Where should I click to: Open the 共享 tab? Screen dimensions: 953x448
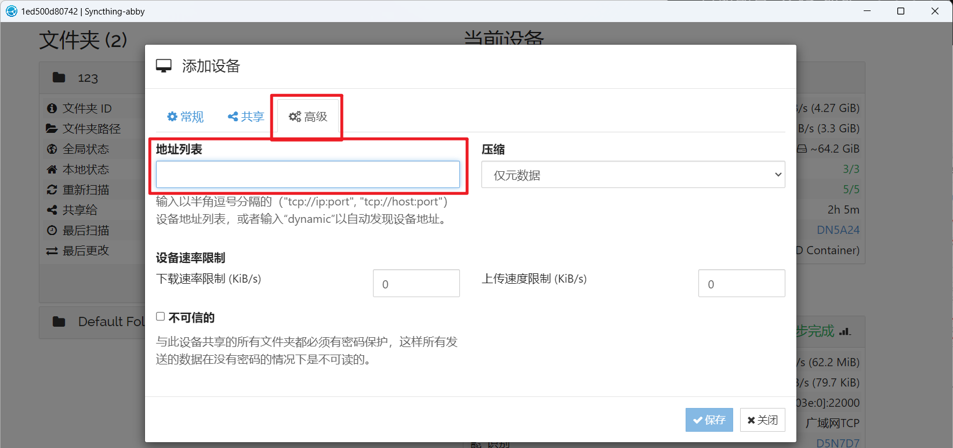[246, 117]
